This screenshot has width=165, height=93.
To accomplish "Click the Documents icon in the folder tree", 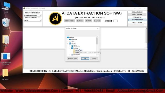I will pyautogui.click(x=72, y=55).
